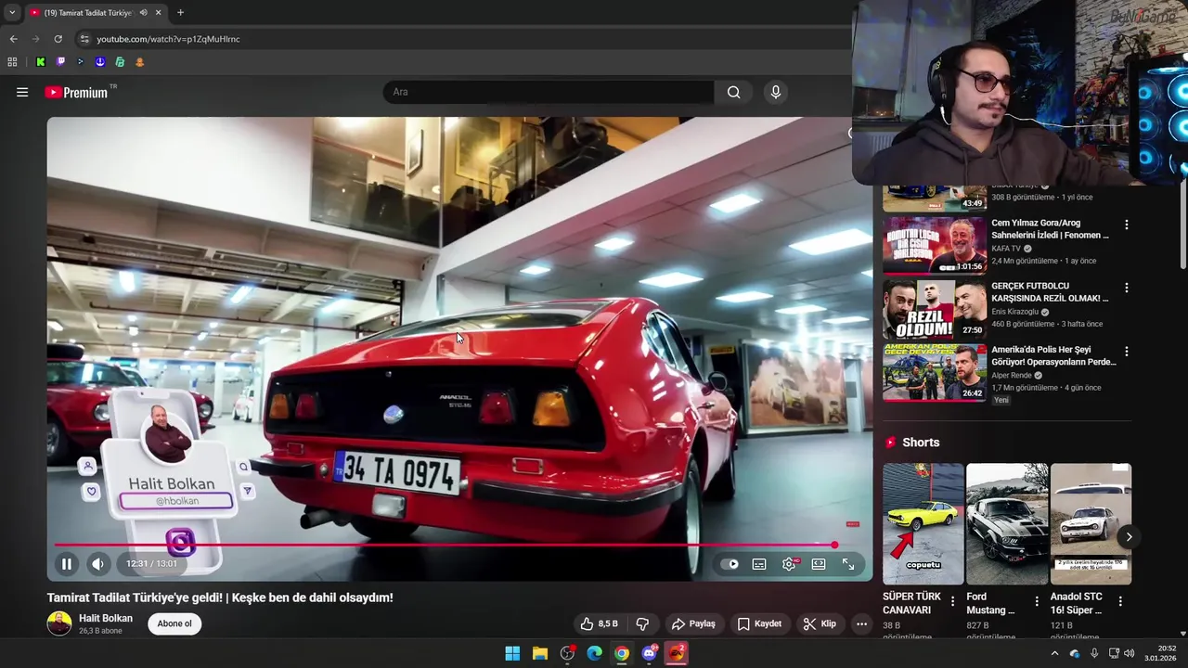Open more actions three-dot button
This screenshot has width=1188, height=668.
click(x=861, y=623)
